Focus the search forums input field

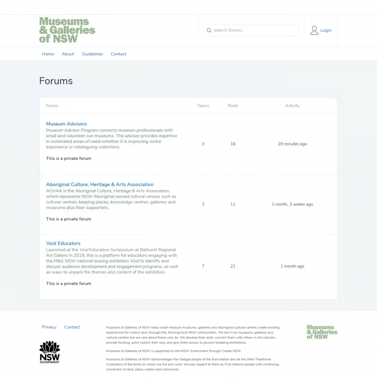pos(251,30)
